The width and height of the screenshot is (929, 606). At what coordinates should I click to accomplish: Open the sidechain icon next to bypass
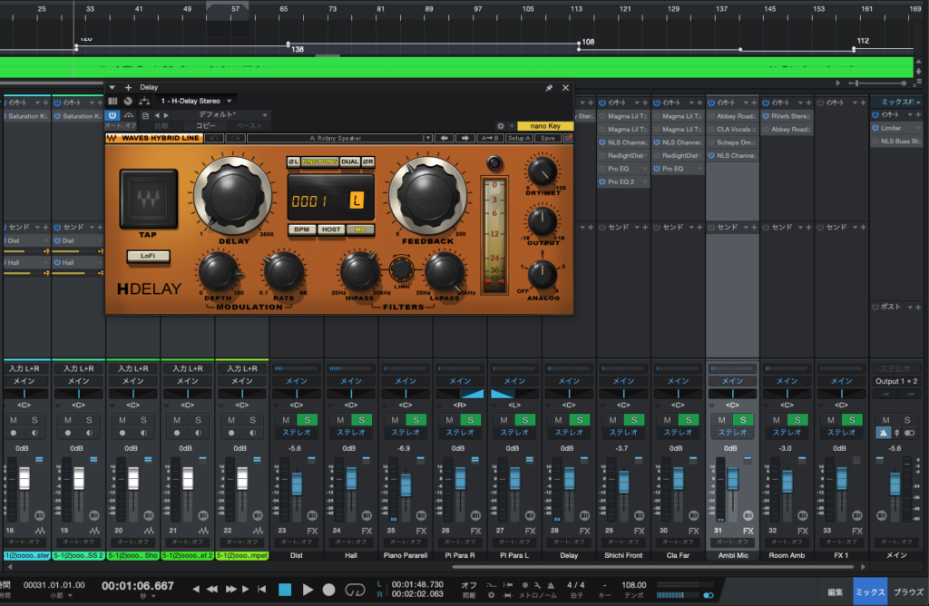point(129,115)
